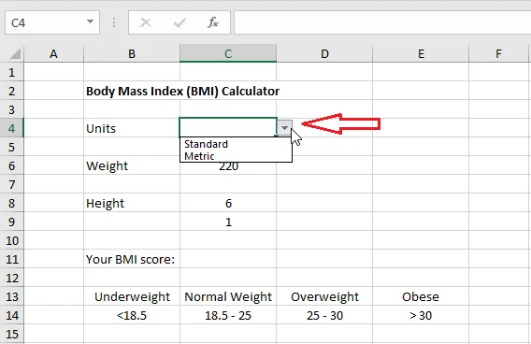Click the Your BMI score: cell

(132, 259)
